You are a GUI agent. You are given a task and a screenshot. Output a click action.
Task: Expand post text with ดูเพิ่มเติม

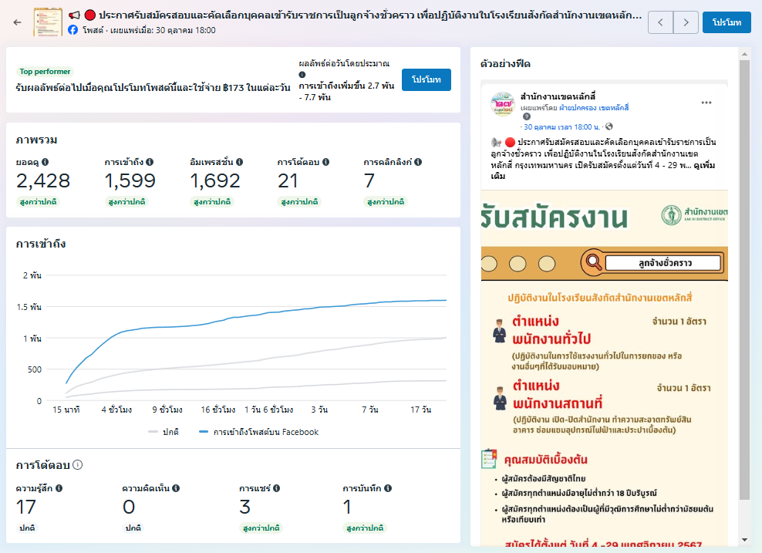[x=705, y=165]
